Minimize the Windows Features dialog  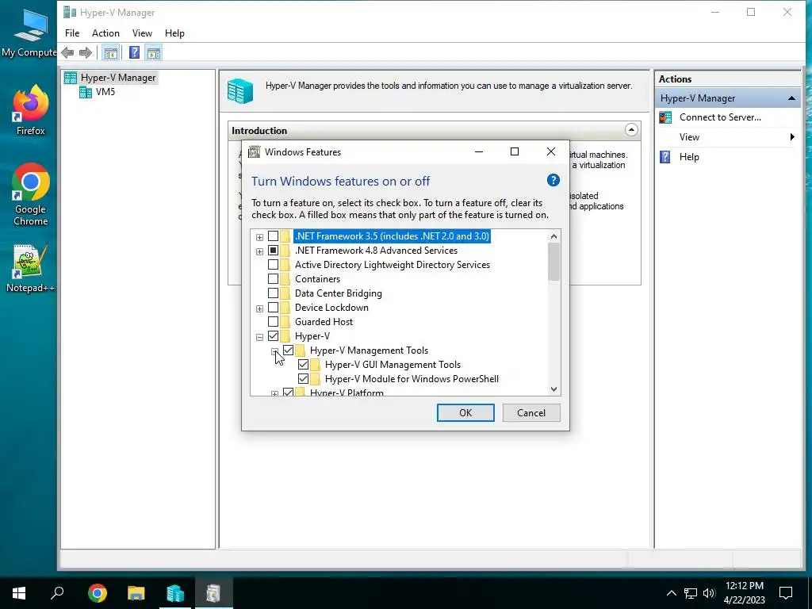[478, 151]
